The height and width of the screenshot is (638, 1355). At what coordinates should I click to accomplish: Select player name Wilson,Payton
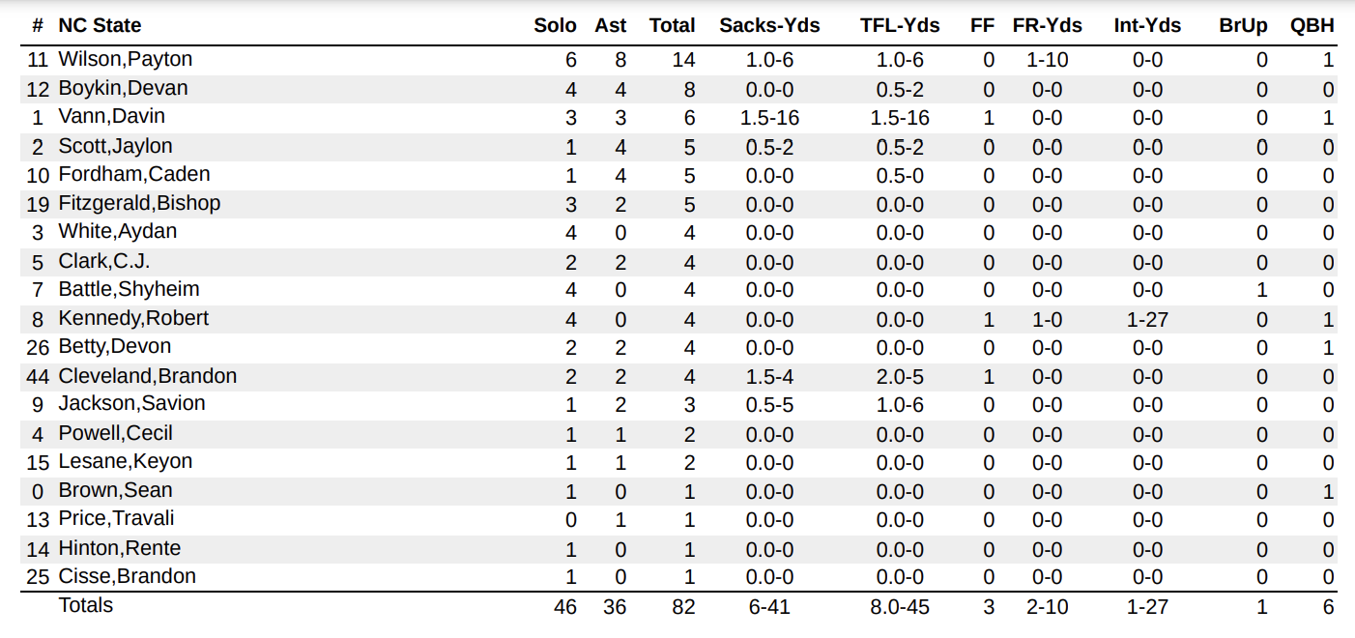point(126,59)
